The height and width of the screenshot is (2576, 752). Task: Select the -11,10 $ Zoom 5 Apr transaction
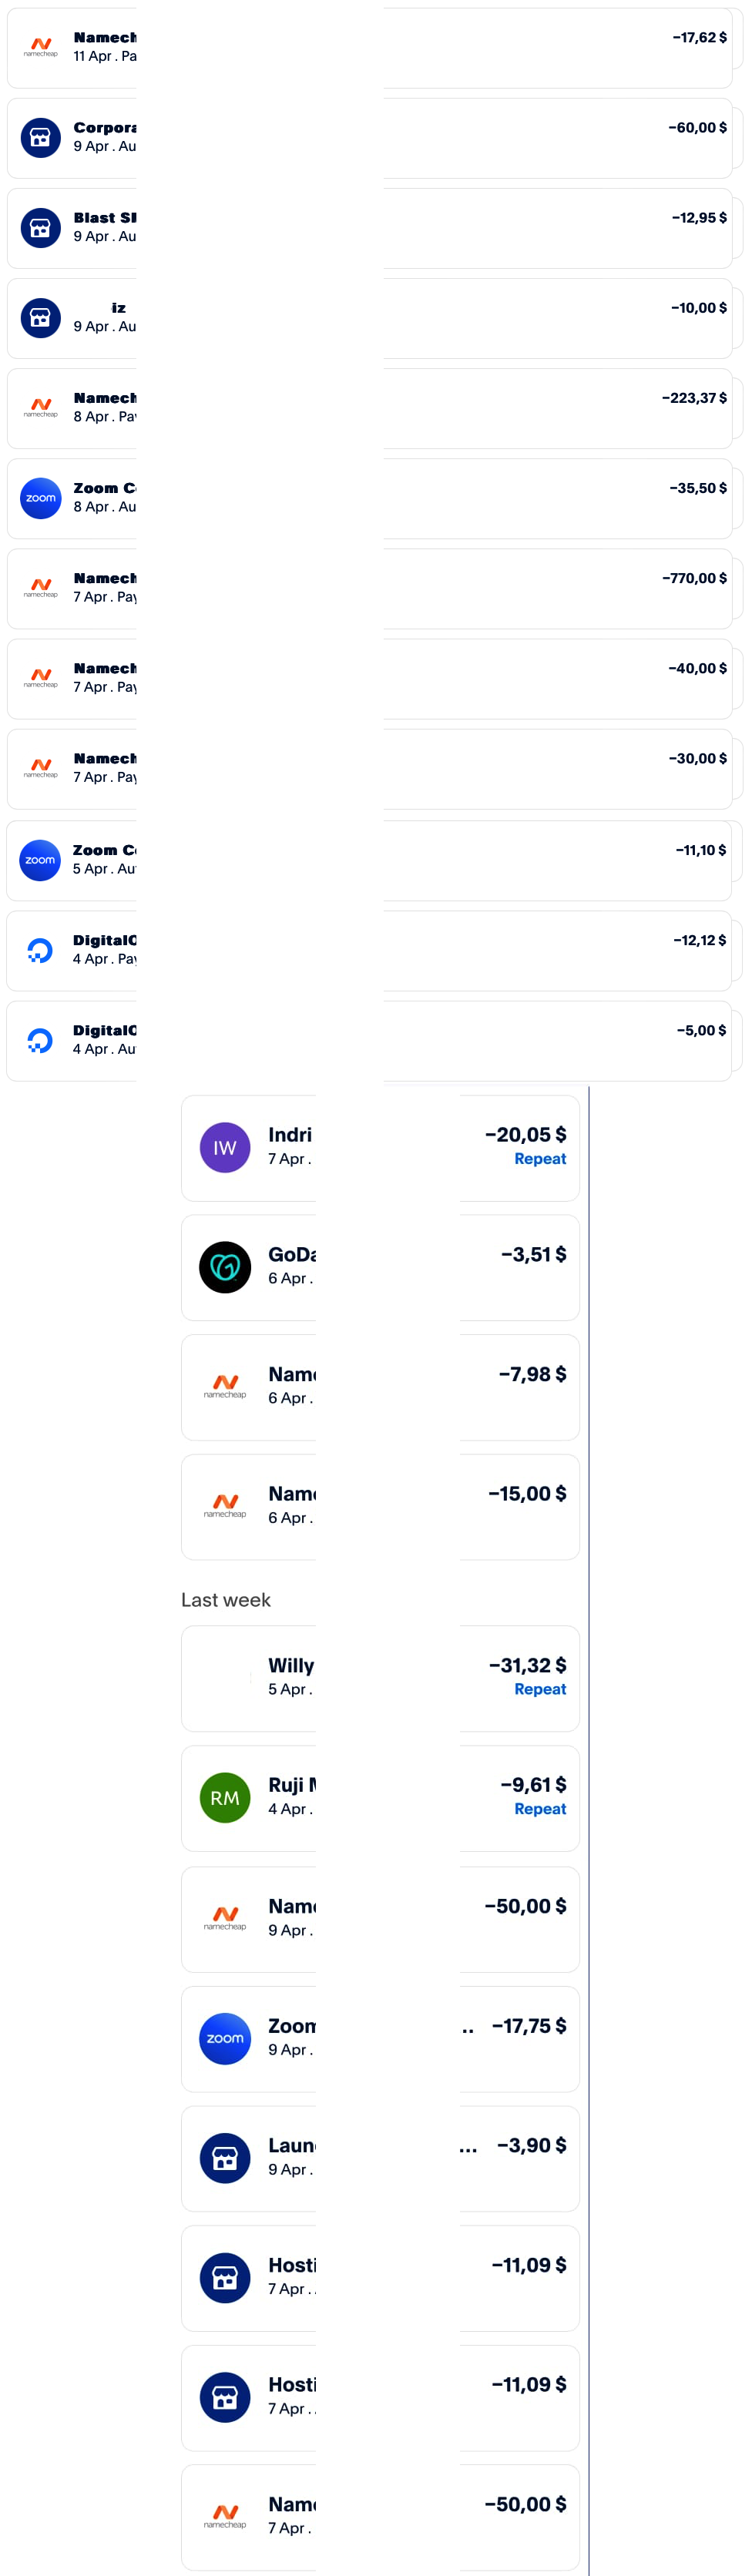tap(369, 860)
